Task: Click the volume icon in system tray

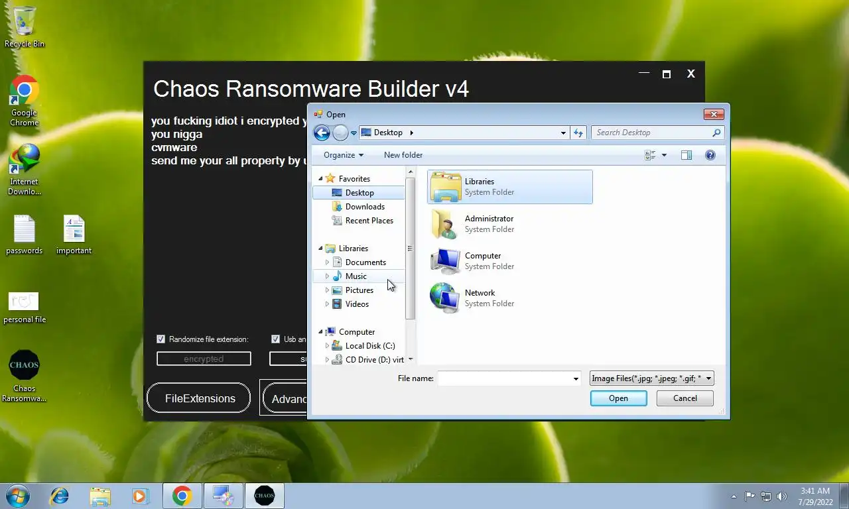Action: click(782, 496)
